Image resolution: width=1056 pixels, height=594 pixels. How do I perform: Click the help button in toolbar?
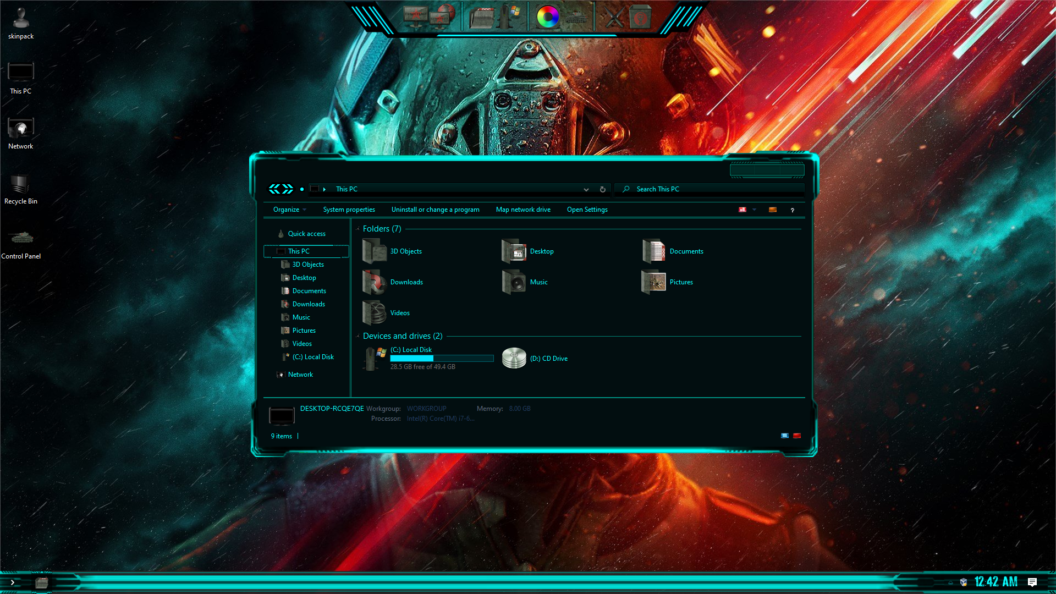791,210
